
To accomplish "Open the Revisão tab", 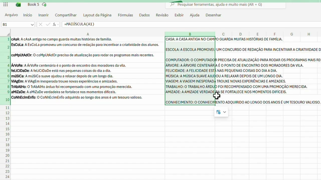I will pos(162,15).
